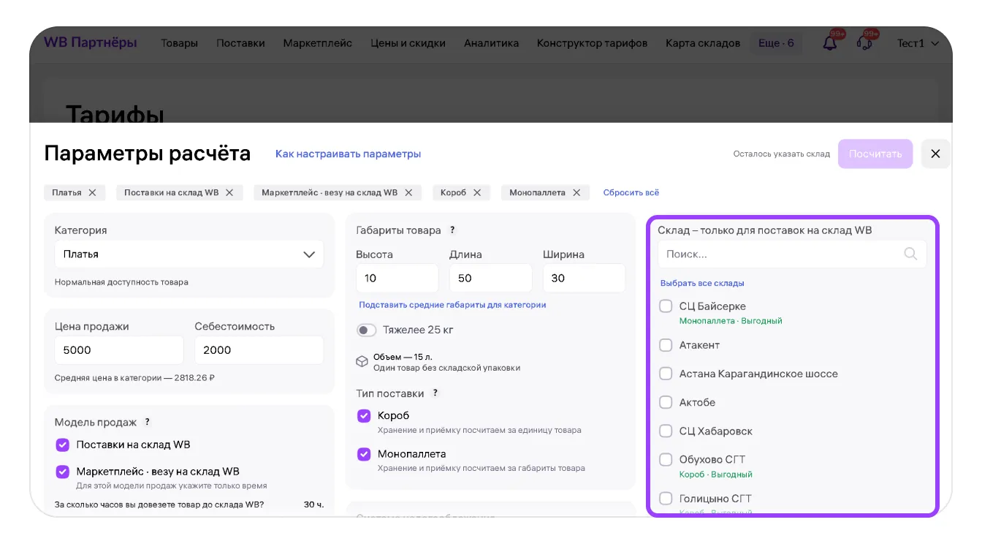Uncheck the Короб supply type
The image size is (982, 544).
pos(364,416)
